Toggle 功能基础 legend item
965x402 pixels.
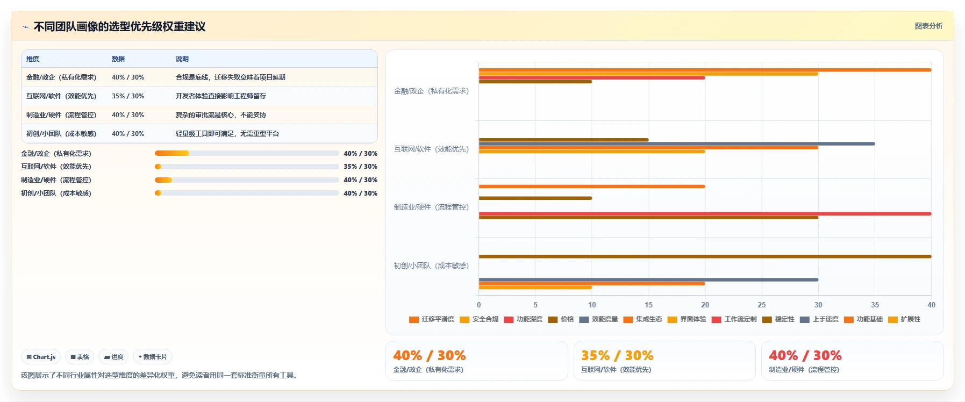(x=863, y=319)
